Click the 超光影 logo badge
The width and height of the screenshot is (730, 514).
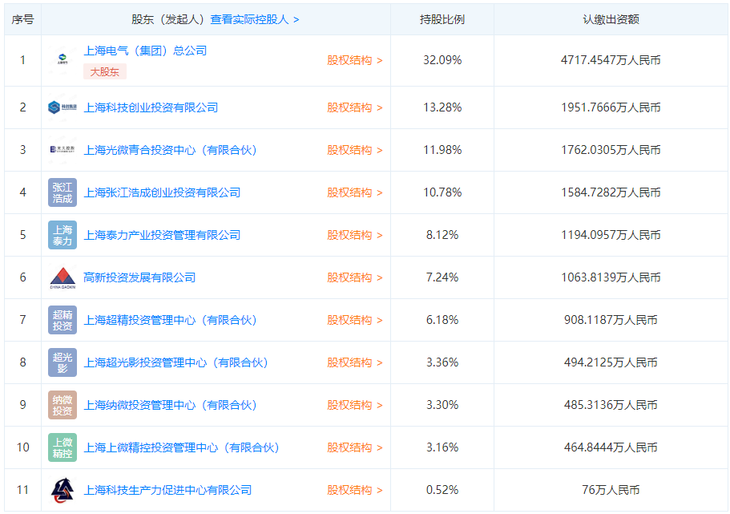pyautogui.click(x=63, y=362)
